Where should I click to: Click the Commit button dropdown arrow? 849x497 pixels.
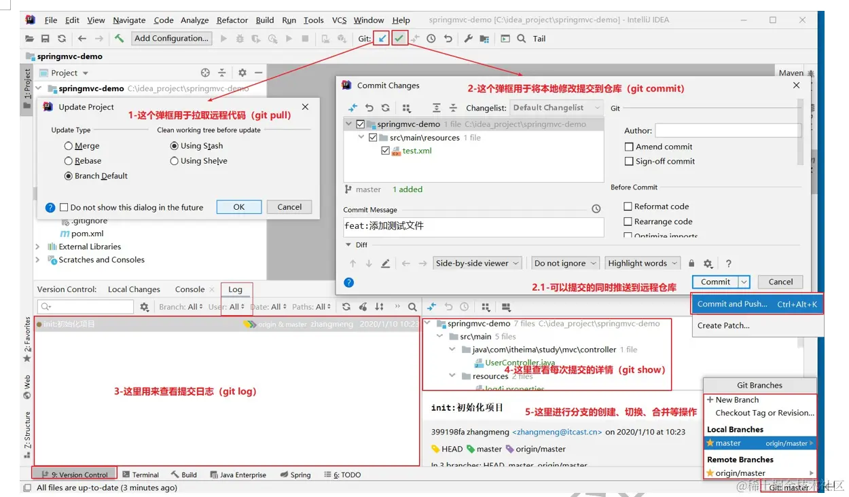tap(744, 282)
